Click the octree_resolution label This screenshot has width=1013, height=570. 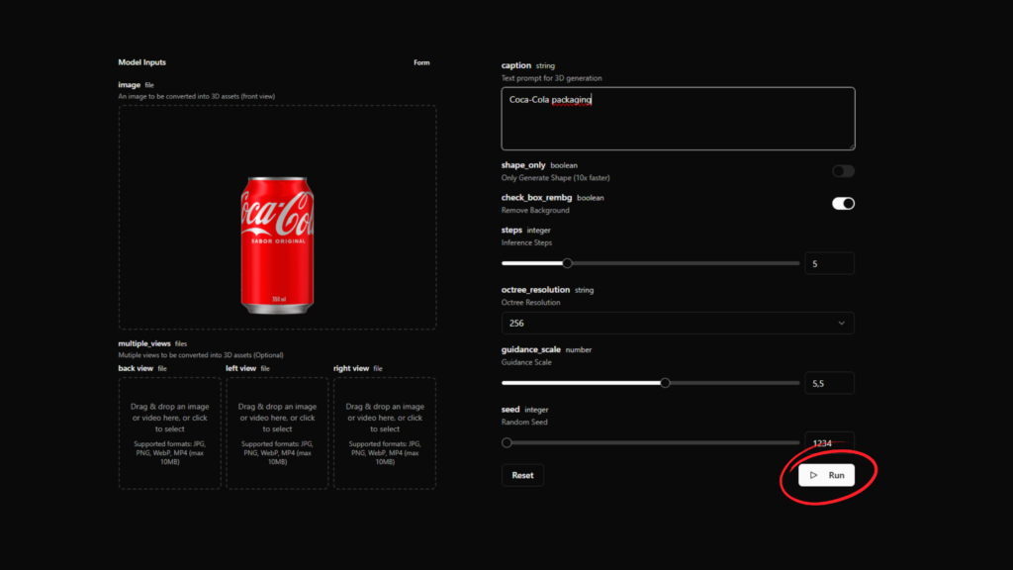tap(535, 290)
